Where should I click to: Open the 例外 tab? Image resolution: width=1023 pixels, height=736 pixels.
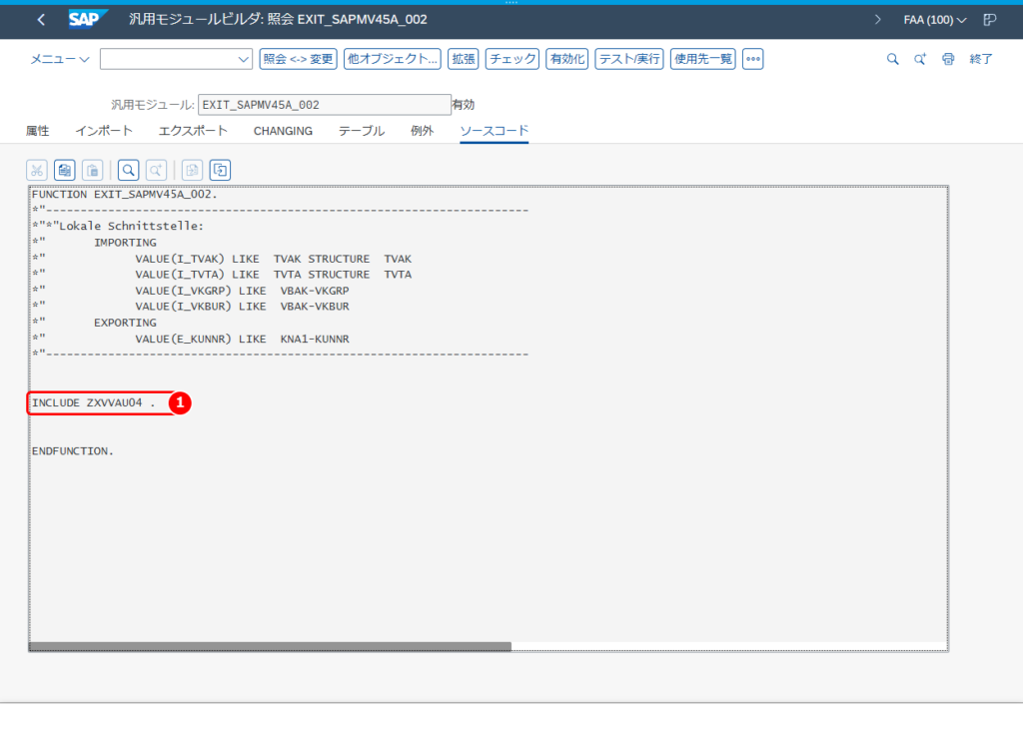click(423, 131)
